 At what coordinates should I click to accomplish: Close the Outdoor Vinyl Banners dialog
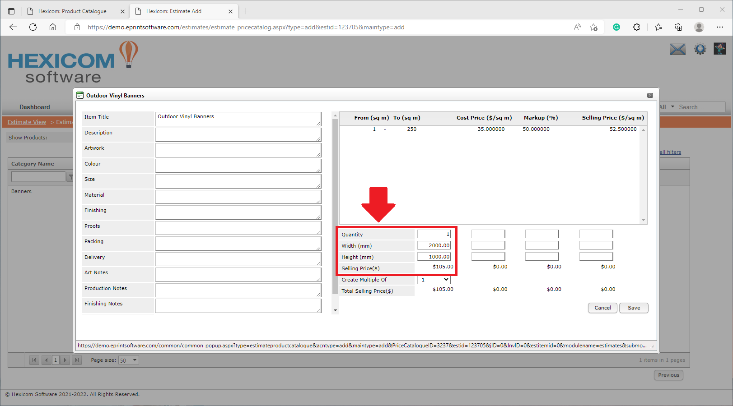650,96
